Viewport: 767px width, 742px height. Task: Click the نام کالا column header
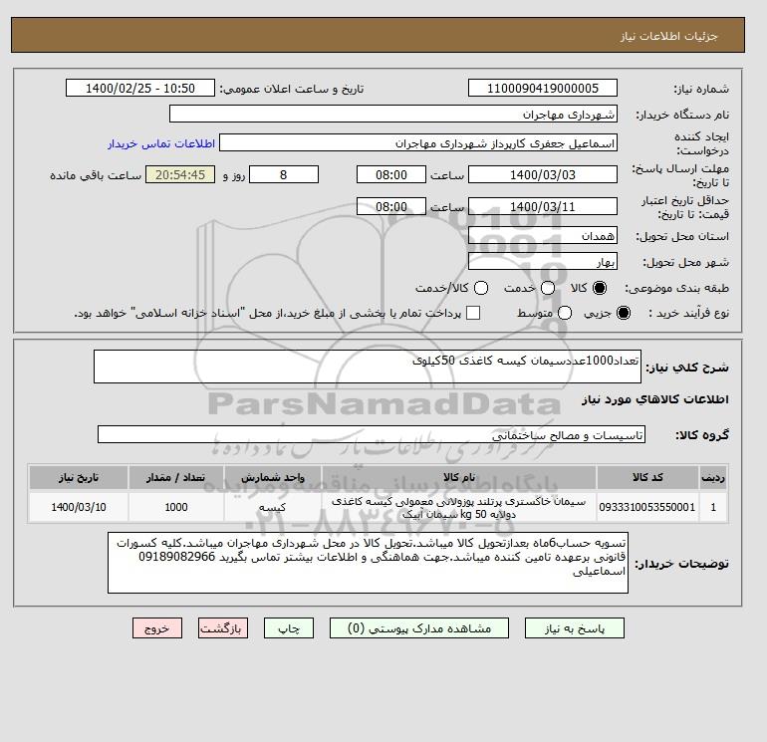pyautogui.click(x=459, y=477)
